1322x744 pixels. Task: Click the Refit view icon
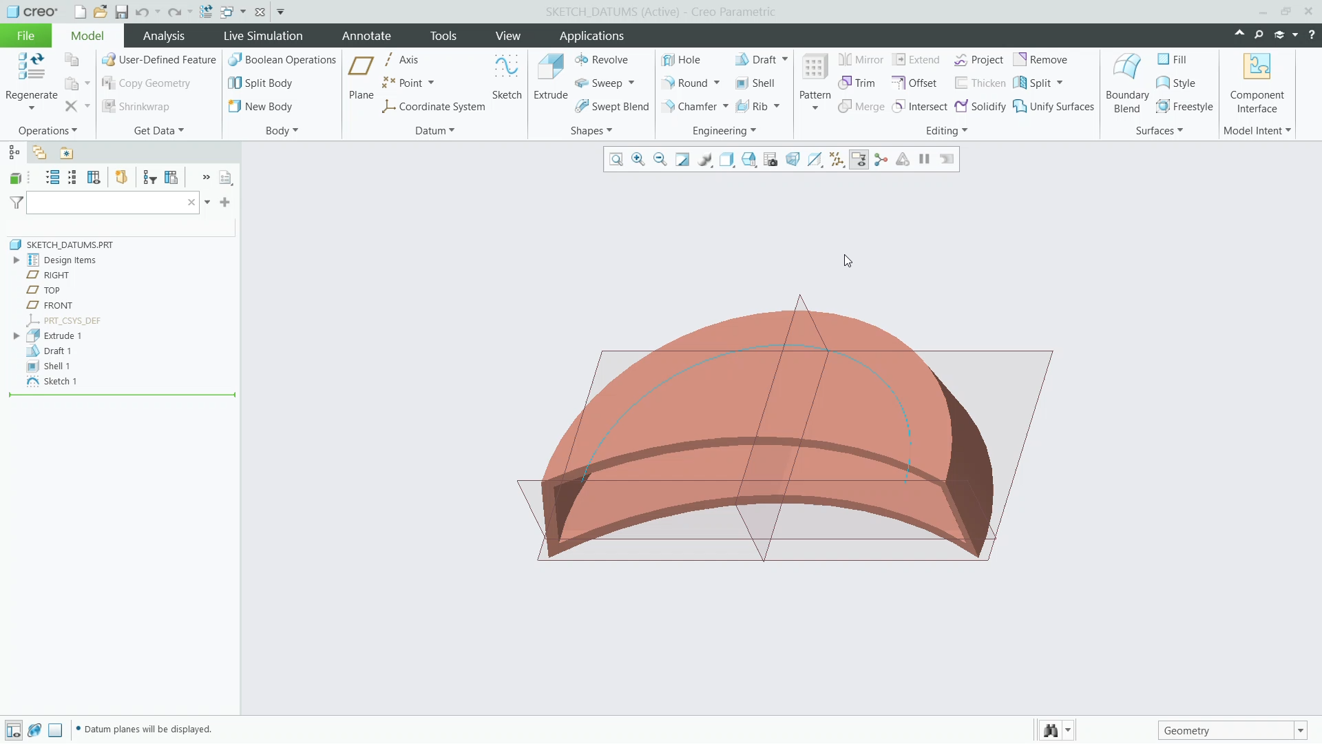616,160
